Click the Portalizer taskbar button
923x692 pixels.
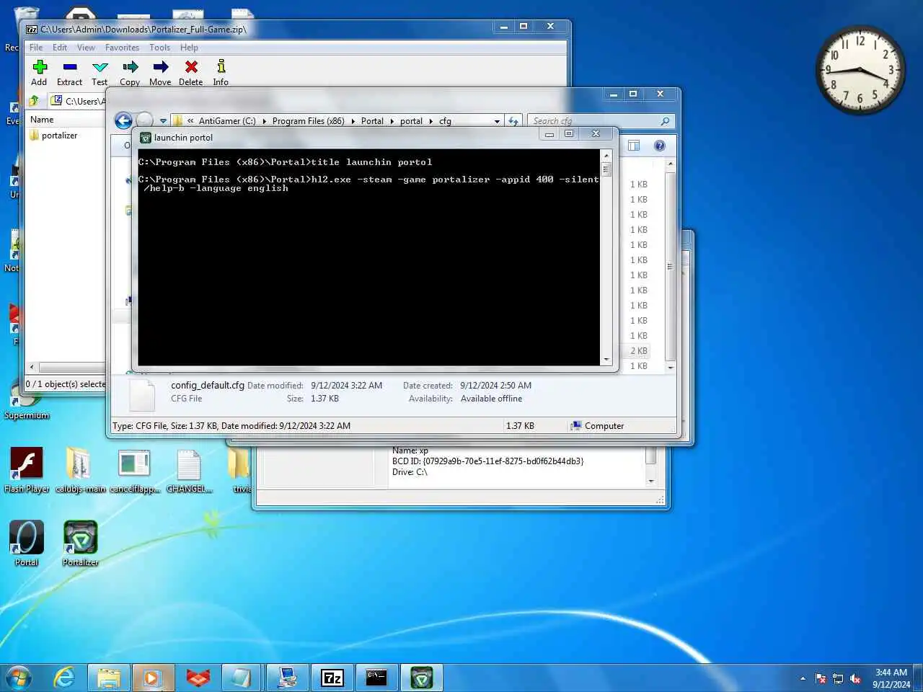421,678
